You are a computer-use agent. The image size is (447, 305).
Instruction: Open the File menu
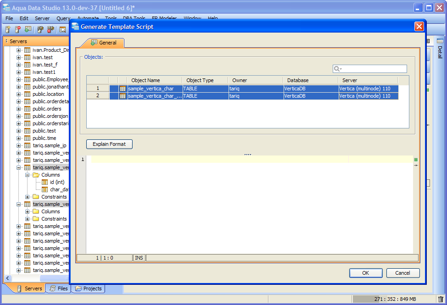pyautogui.click(x=9, y=18)
